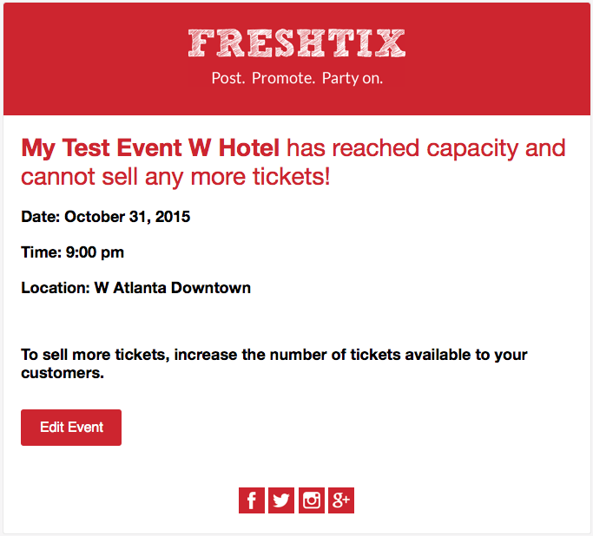593x536 pixels.
Task: Click the 'To sell more tickets' instruction line
Action: coord(274,355)
